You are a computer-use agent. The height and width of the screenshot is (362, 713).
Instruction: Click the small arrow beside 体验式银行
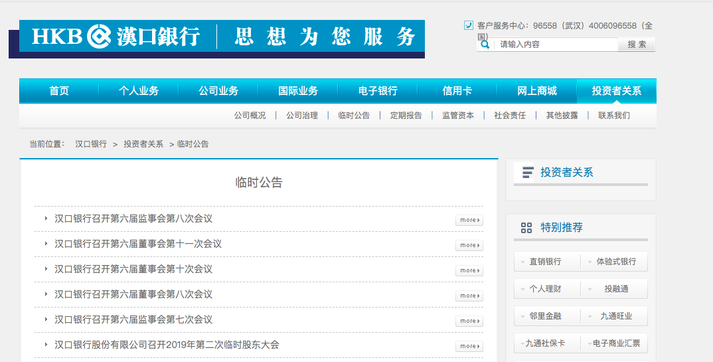(x=590, y=262)
